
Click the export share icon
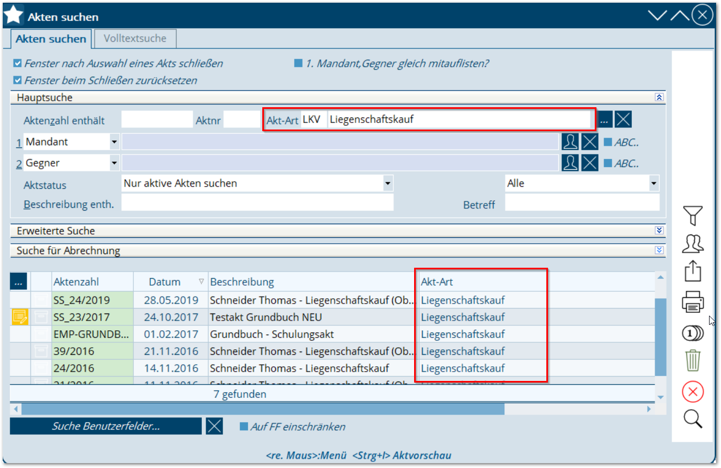pyautogui.click(x=693, y=271)
